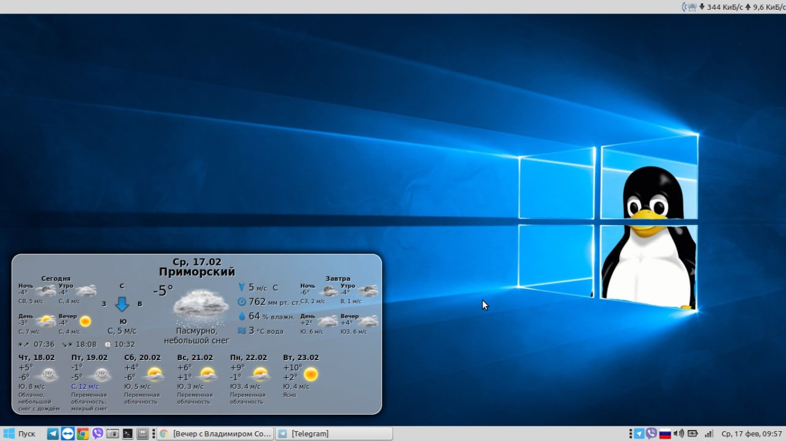
Task: Click the Ср, 17.02 date header
Action: pyautogui.click(x=196, y=262)
